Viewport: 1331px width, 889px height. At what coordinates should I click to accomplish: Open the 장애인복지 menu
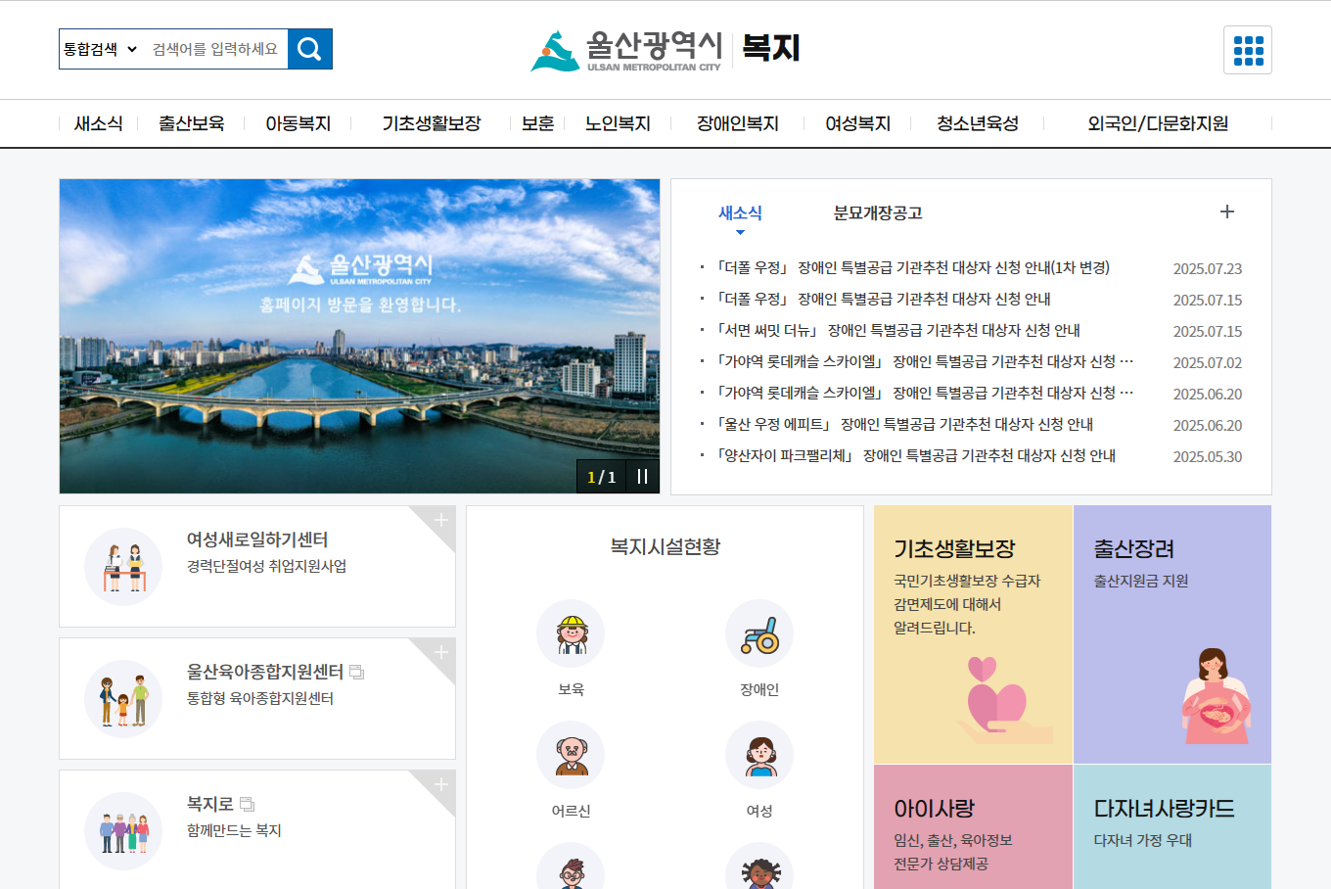click(x=738, y=123)
